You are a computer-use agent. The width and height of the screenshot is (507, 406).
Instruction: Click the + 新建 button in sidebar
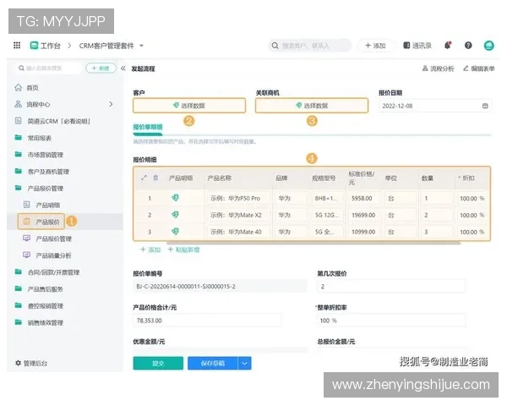(101, 68)
